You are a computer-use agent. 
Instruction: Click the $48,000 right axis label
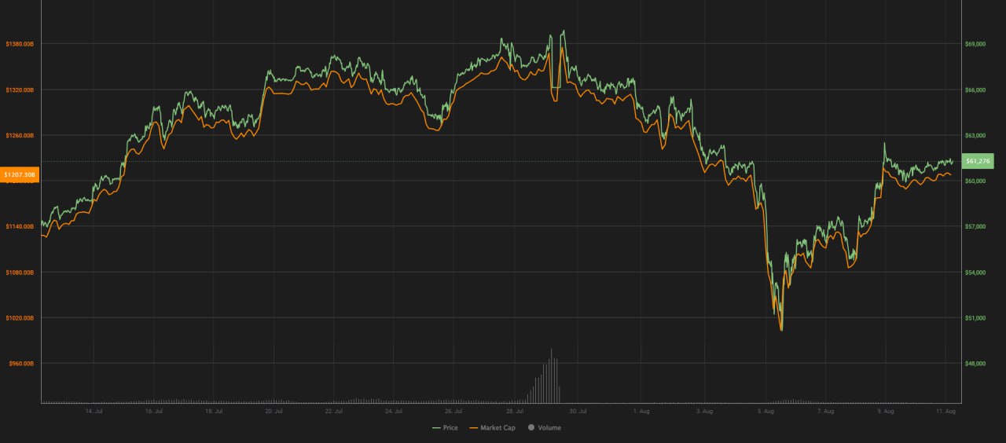[x=975, y=364]
